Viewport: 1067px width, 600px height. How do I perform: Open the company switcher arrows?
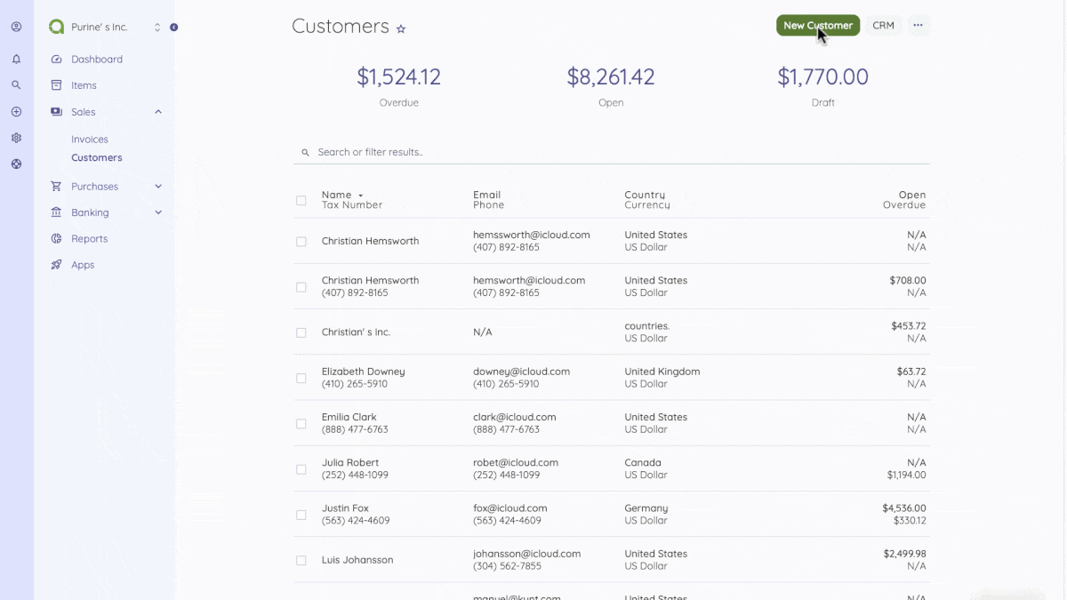click(157, 28)
